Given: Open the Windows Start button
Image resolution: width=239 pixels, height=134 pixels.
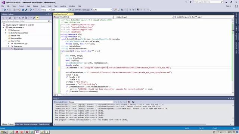Looking at the screenshot, I should [x=4, y=132].
